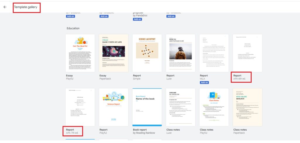Image resolution: width=300 pixels, height=143 pixels.
Task: Select the Report Luxe template thumbnail
Action: coord(180,53)
